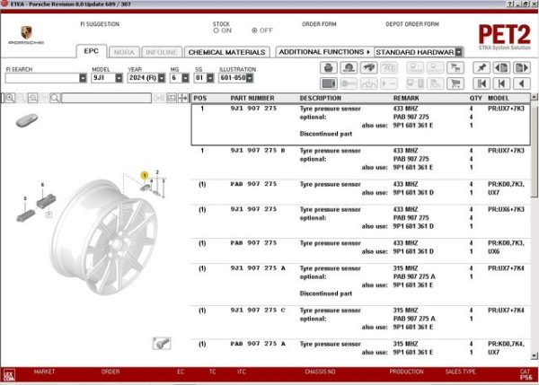The width and height of the screenshot is (539, 385).
Task: Click the FI SEARCH input field
Action: [42, 78]
